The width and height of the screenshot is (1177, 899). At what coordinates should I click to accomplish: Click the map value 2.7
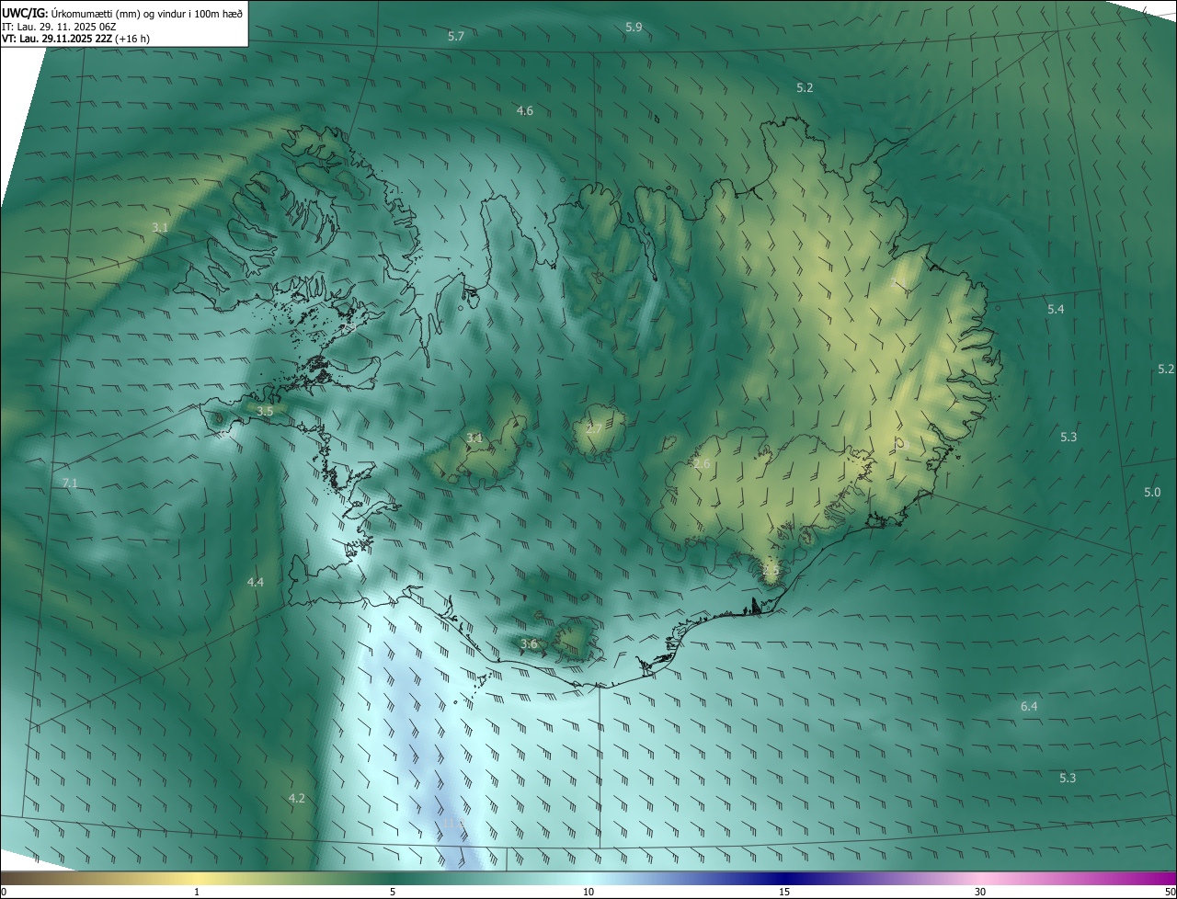click(x=594, y=429)
